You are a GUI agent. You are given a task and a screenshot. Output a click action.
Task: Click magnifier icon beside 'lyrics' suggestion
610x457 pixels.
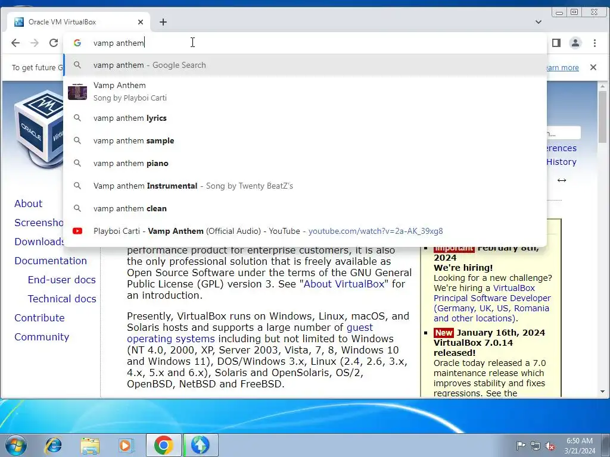pyautogui.click(x=77, y=118)
